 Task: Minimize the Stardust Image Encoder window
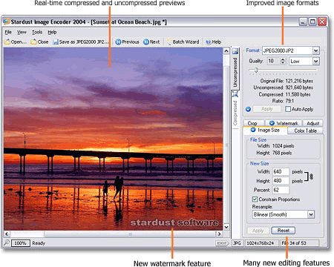pyautogui.click(x=303, y=22)
